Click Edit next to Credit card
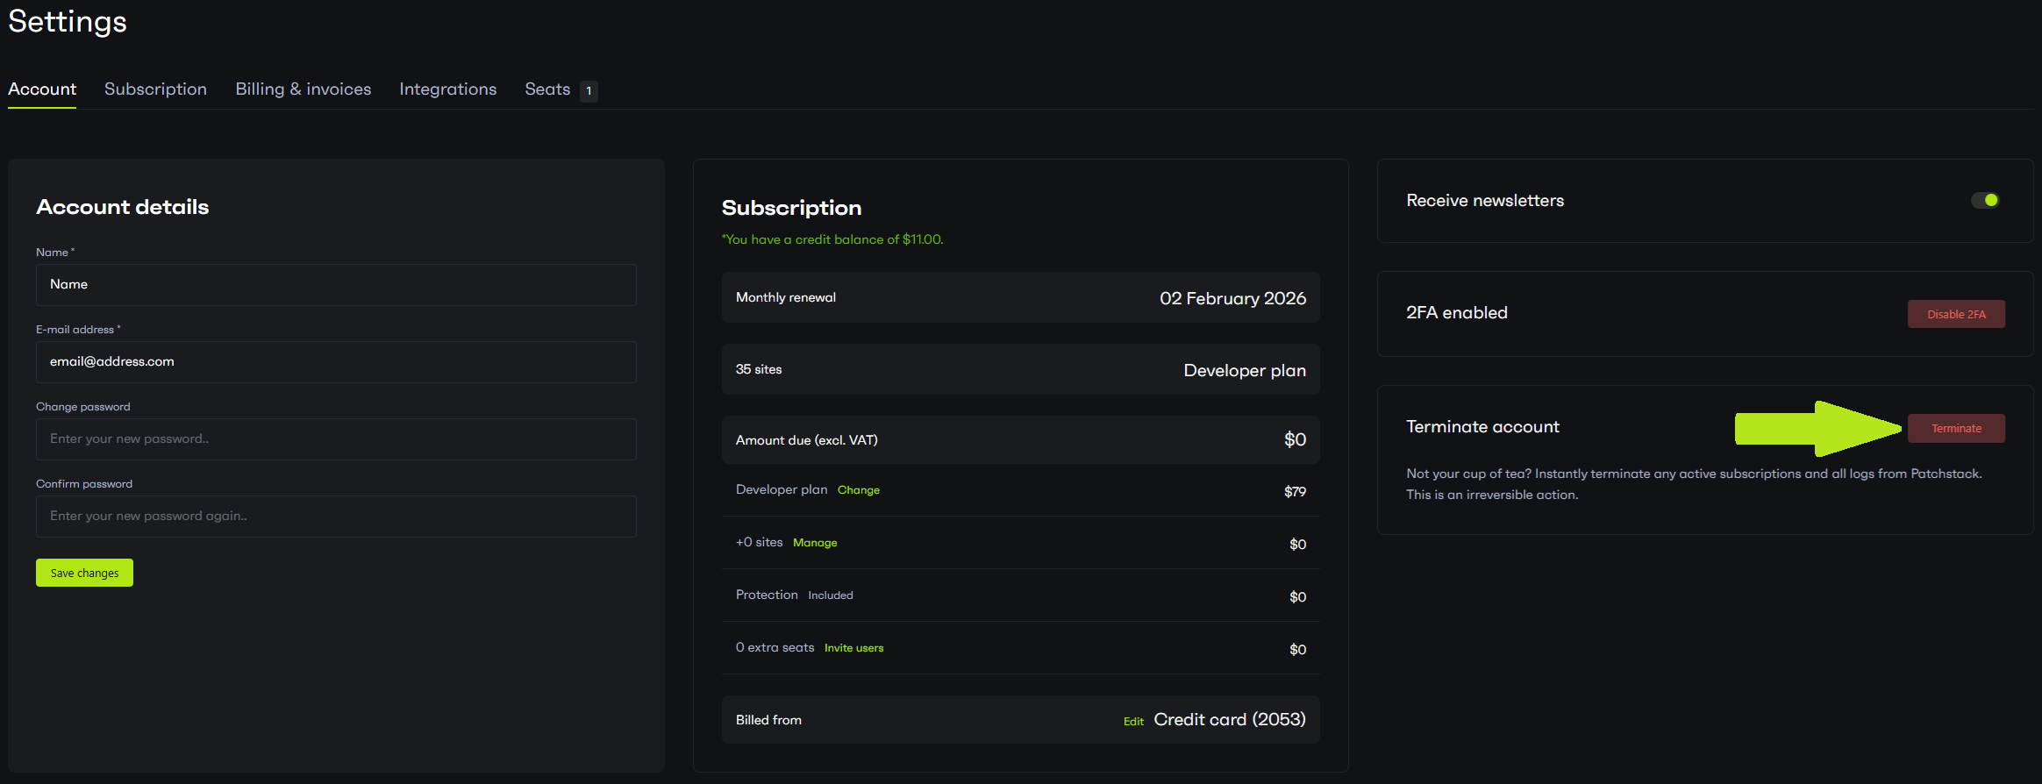 click(x=1133, y=722)
